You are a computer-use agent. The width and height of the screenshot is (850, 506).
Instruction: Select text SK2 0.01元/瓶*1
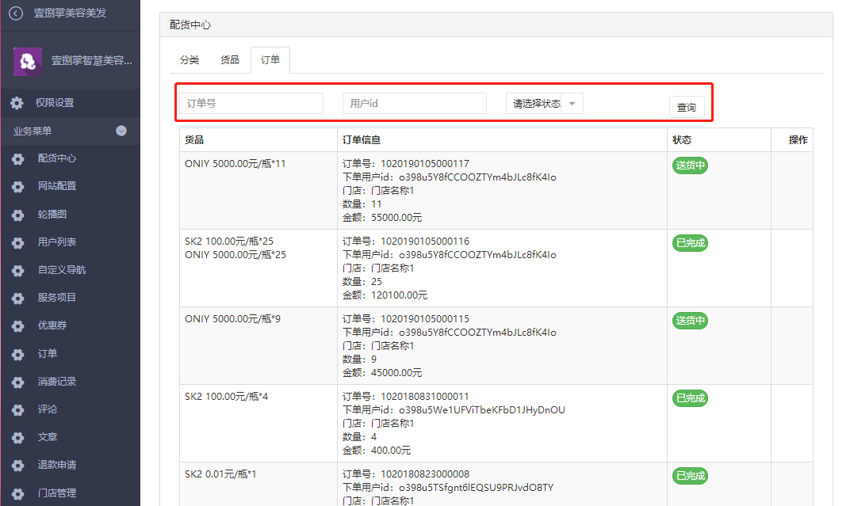(x=220, y=474)
